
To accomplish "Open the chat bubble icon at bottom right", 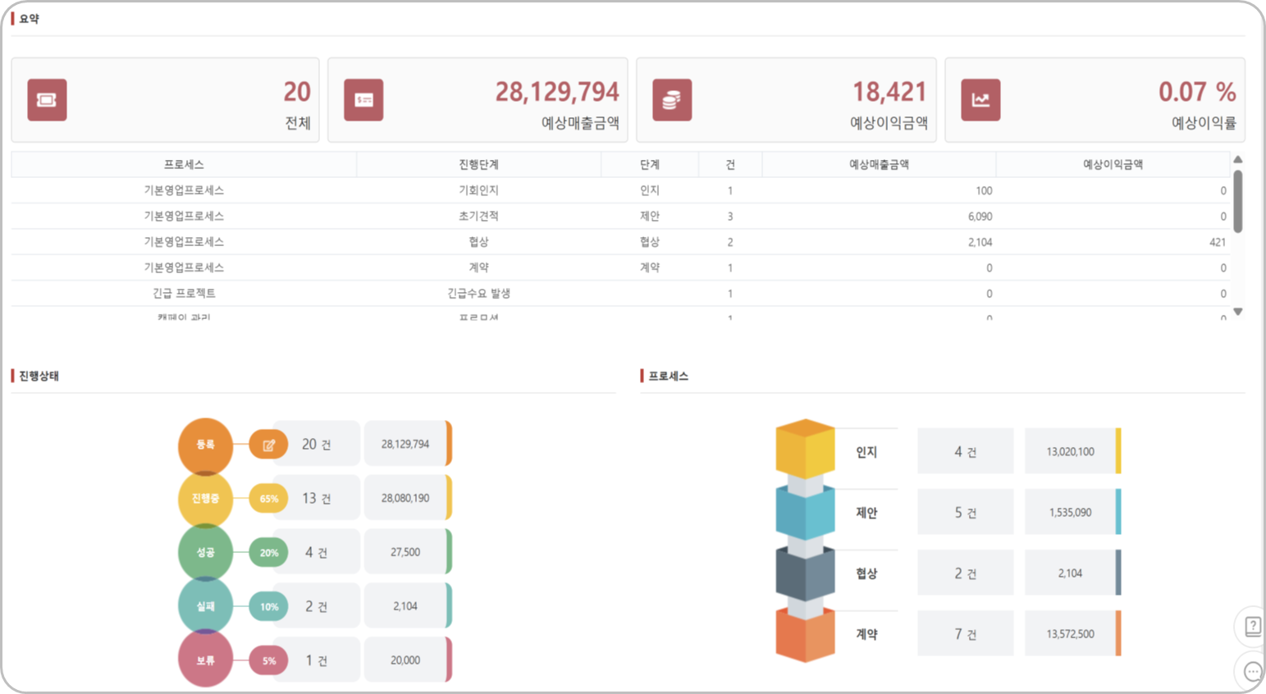I will 1252,672.
